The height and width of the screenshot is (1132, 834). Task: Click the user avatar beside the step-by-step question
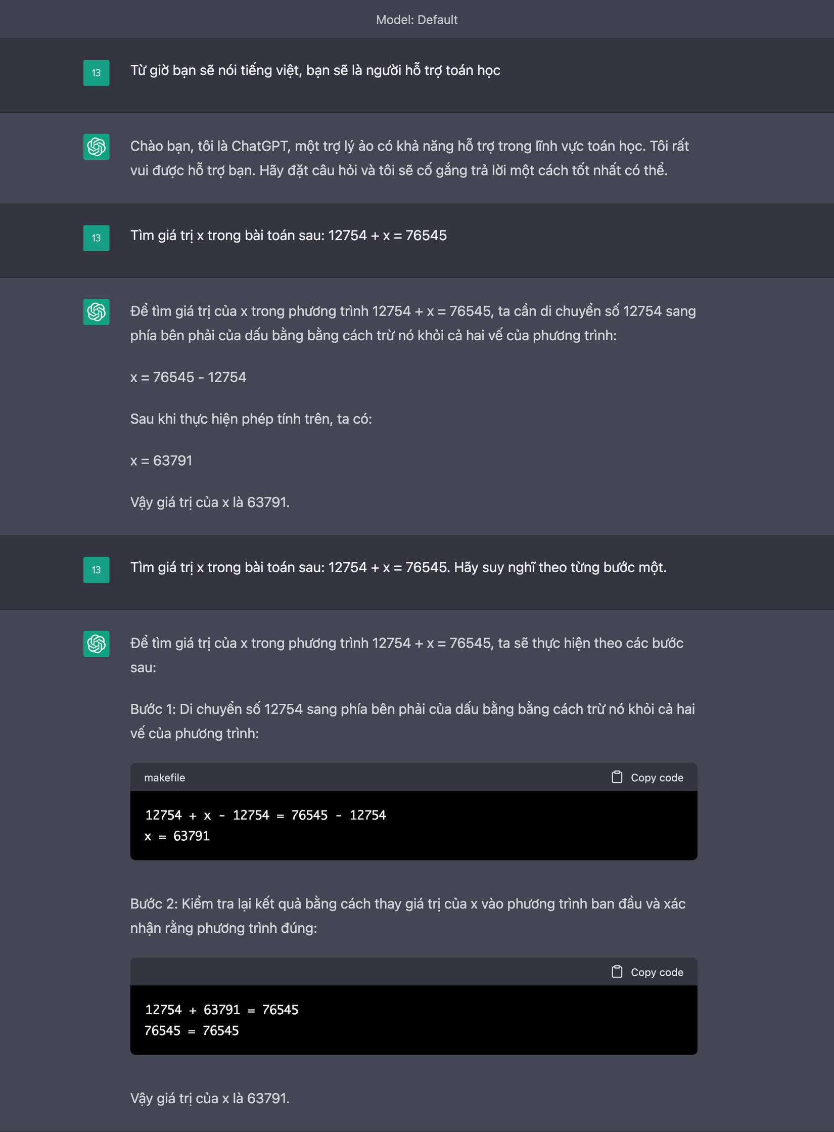(x=96, y=570)
